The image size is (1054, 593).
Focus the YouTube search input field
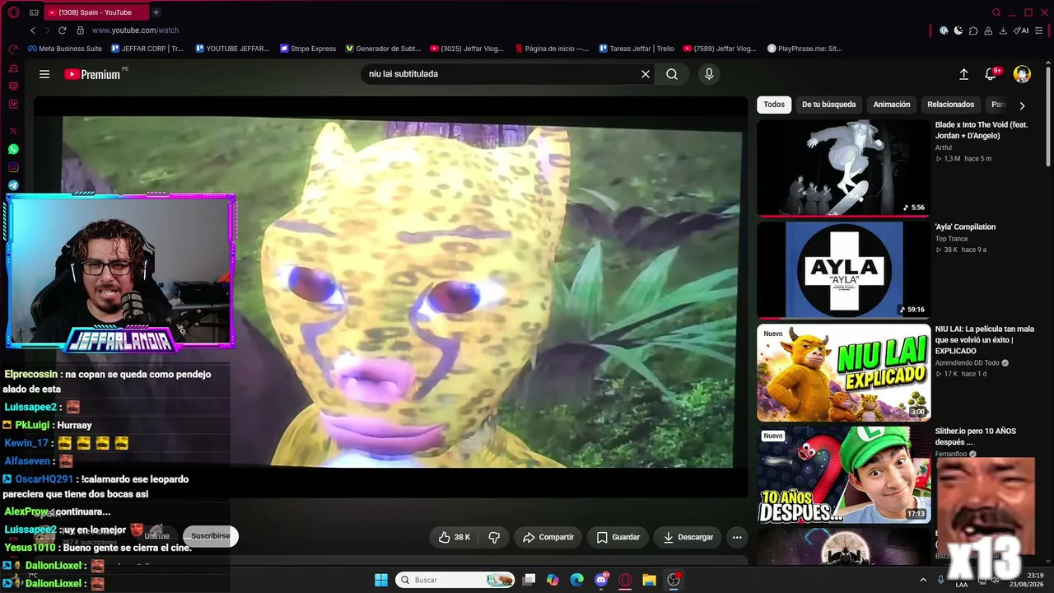click(x=502, y=74)
